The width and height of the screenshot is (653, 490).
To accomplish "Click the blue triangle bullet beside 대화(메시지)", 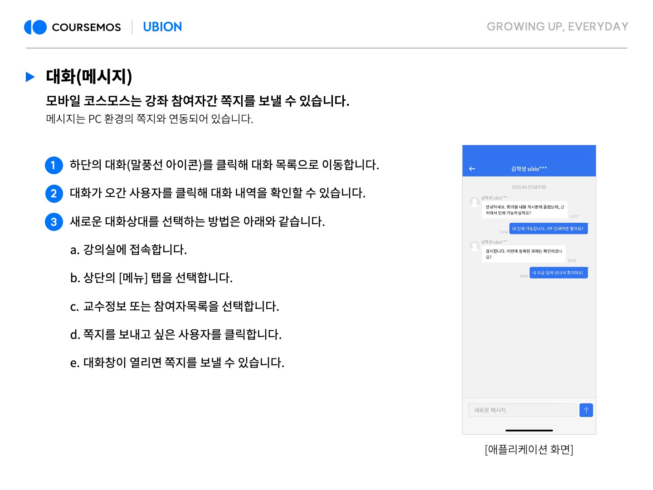I will [30, 77].
